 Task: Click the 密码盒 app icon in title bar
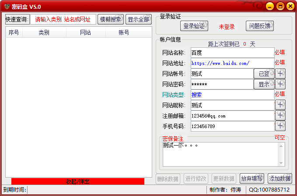[x=7, y=7]
